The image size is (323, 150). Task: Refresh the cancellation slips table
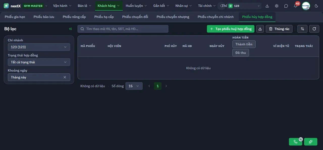tap(314, 29)
